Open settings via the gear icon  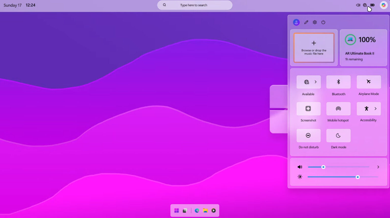[315, 22]
